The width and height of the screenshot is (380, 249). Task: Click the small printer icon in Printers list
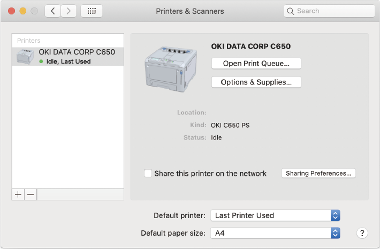pos(24,57)
